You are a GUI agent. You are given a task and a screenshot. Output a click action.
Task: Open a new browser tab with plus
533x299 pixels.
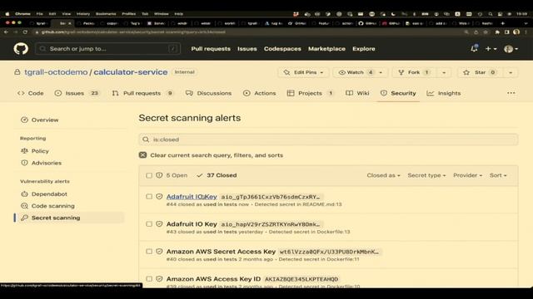pyautogui.click(x=503, y=23)
